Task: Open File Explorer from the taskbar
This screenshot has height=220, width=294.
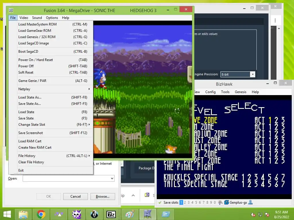Action: 23,214
